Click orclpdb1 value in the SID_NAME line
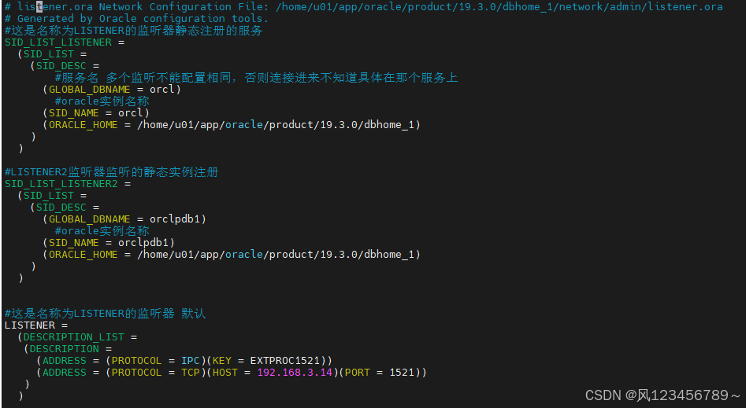This screenshot has height=408, width=746. click(x=146, y=243)
